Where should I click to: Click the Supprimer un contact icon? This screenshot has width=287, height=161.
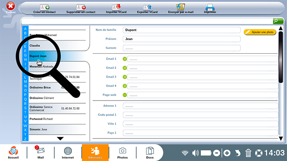click(81, 7)
